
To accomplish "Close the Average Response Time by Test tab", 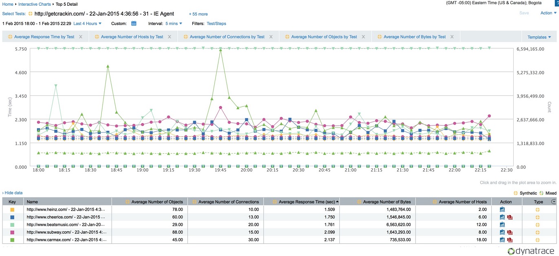I will pos(81,37).
